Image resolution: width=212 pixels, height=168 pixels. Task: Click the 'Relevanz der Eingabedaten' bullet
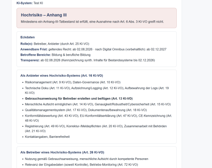(x=81, y=165)
